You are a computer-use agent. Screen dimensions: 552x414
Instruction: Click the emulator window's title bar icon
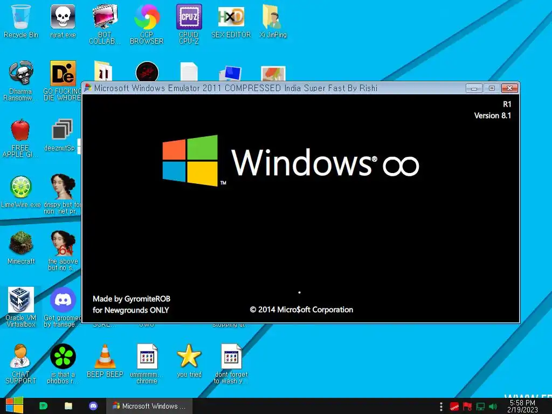coord(88,88)
